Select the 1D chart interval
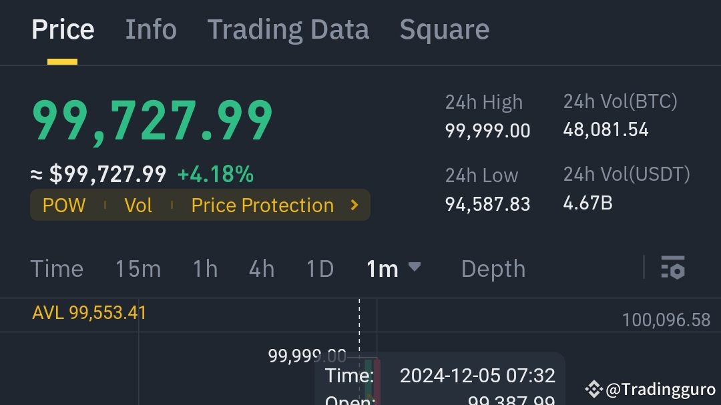Viewport: 721px width, 405px height. point(320,269)
